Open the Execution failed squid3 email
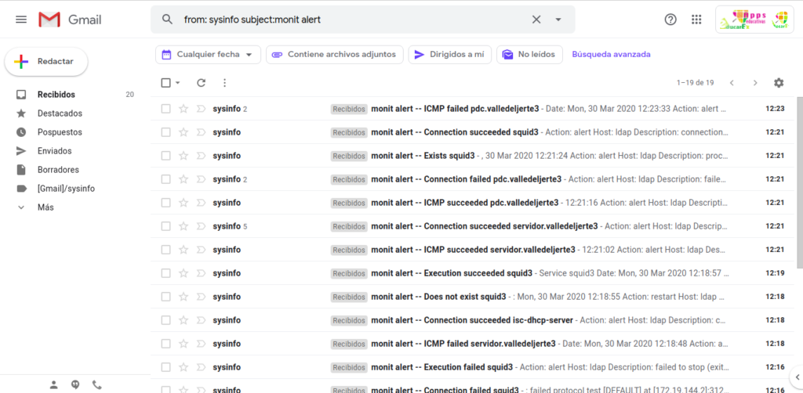The height and width of the screenshot is (393, 803). click(471, 367)
